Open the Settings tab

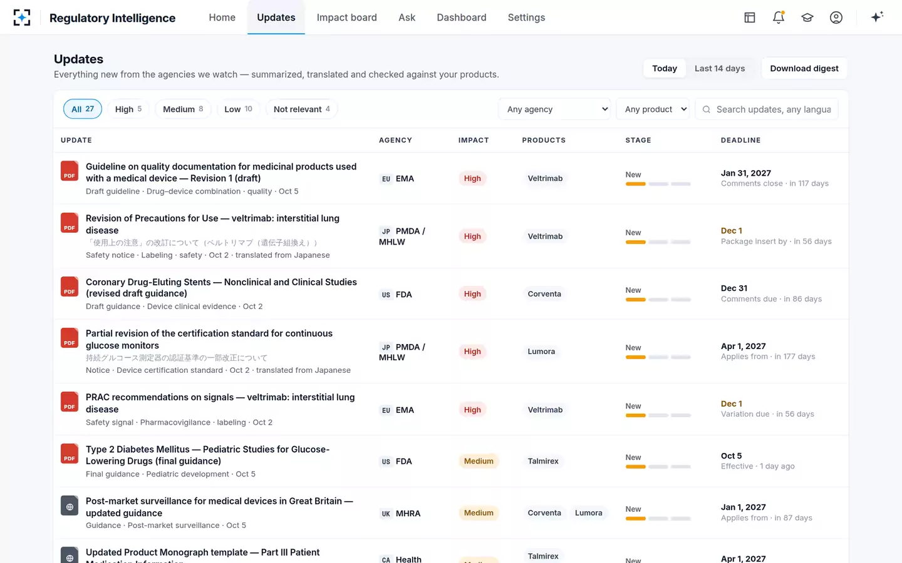point(526,18)
